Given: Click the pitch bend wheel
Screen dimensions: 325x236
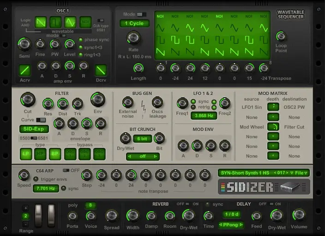Looking at the screenshot, I should [x=38, y=215].
